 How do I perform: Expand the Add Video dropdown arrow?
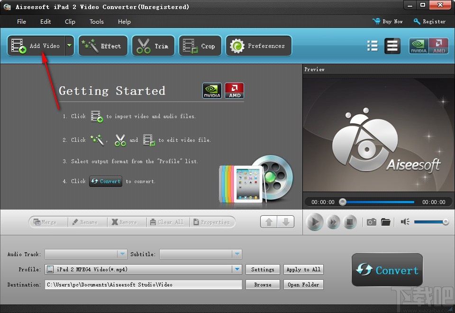coord(70,46)
